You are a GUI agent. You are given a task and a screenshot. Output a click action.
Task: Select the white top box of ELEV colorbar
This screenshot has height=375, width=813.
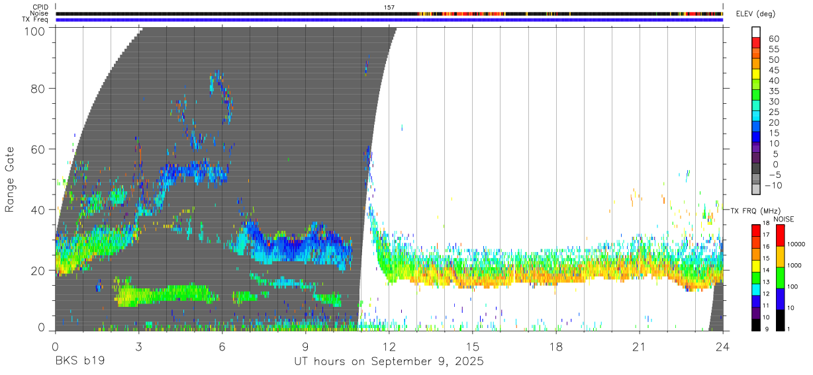tap(757, 32)
